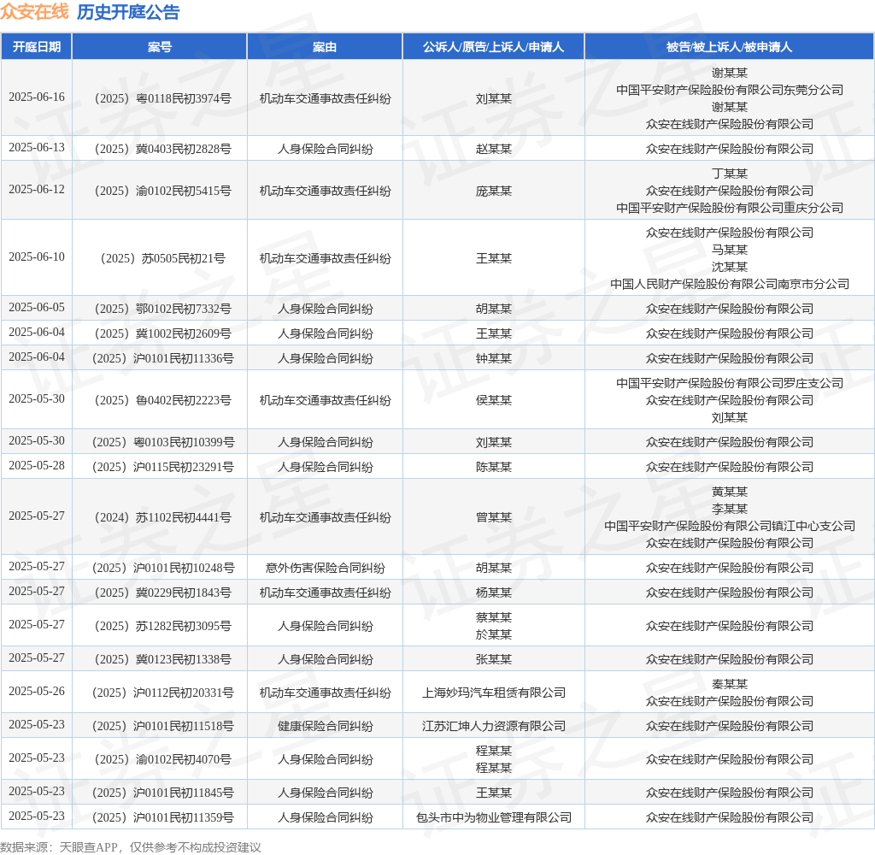
Task: Click case cause 健康保险合同纠纷
Action: [325, 725]
